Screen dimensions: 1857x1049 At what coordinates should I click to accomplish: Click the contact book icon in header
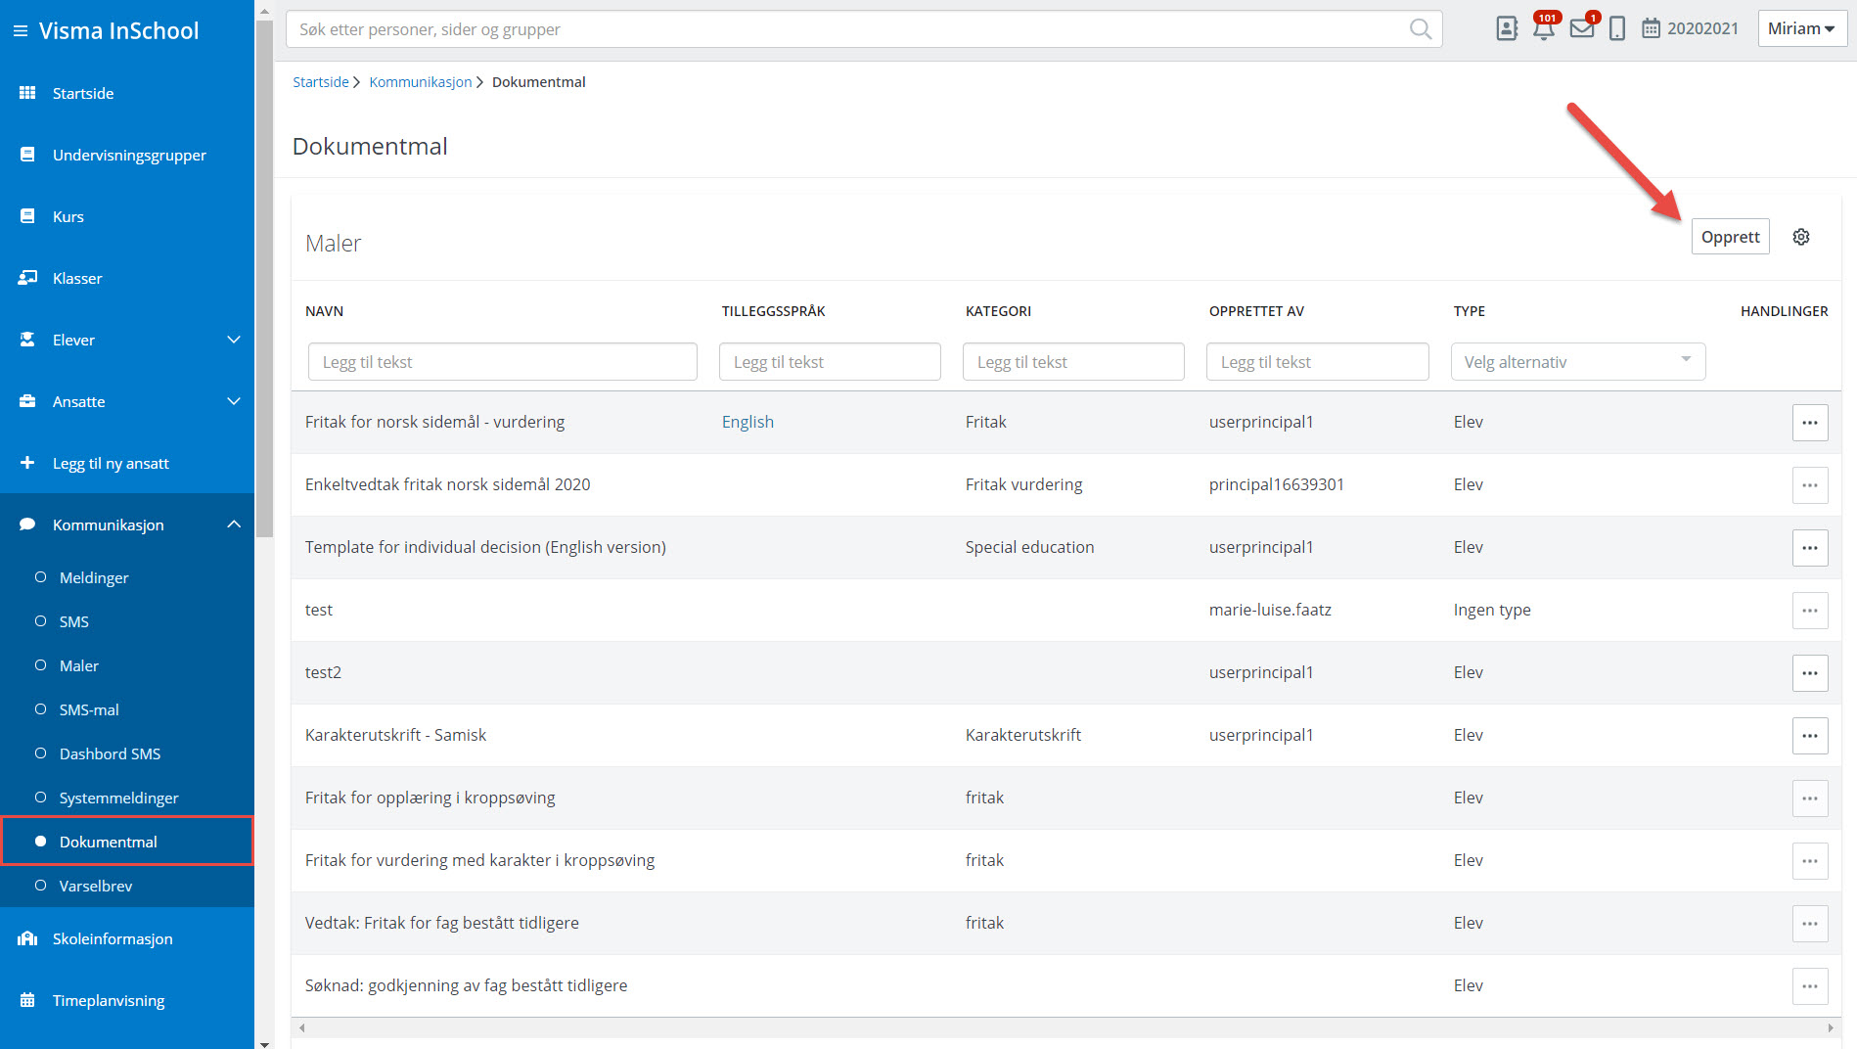(1507, 28)
